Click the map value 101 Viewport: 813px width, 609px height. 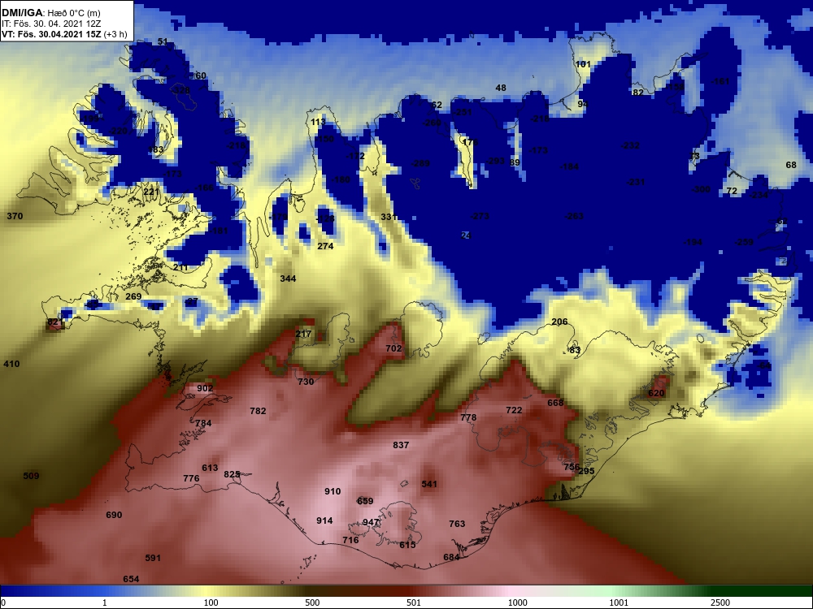coord(583,65)
